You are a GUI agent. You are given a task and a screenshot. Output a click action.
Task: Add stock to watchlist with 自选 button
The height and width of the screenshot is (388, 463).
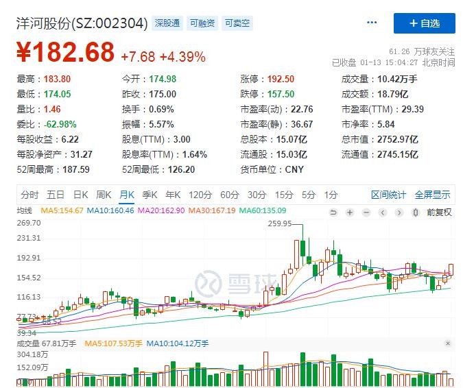tap(424, 23)
